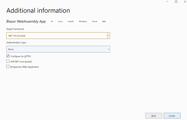Image resolution: width=187 pixels, height=120 pixels.
Task: Click the .NET 5.0 (Current) combo box
Action: tap(56, 36)
